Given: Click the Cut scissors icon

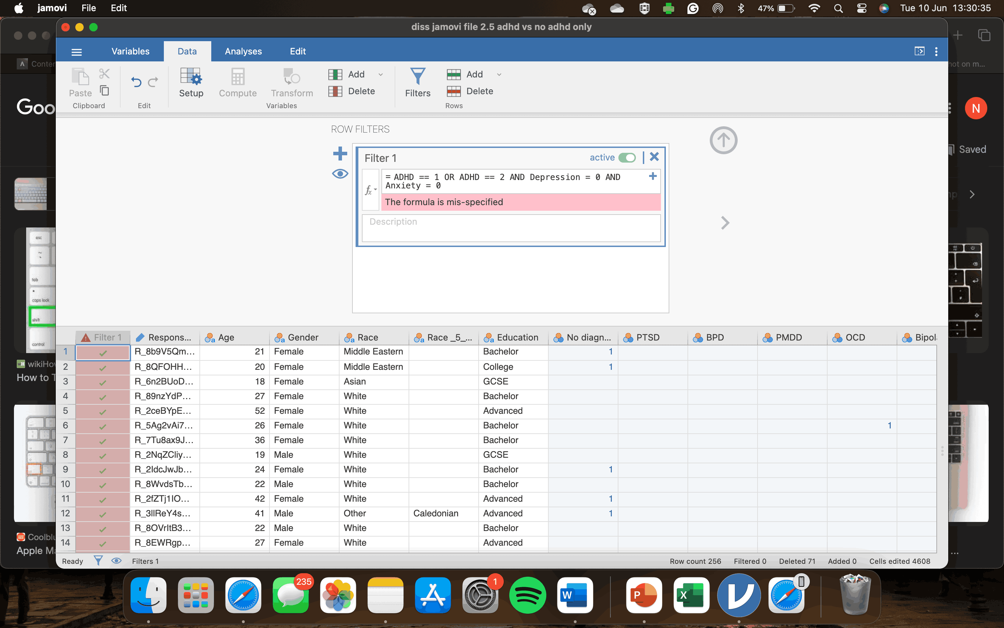Looking at the screenshot, I should pos(105,74).
